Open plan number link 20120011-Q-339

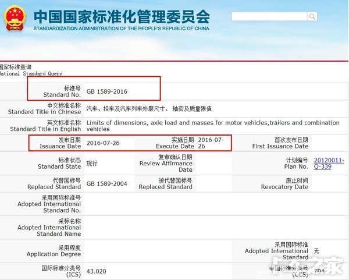[329, 163]
